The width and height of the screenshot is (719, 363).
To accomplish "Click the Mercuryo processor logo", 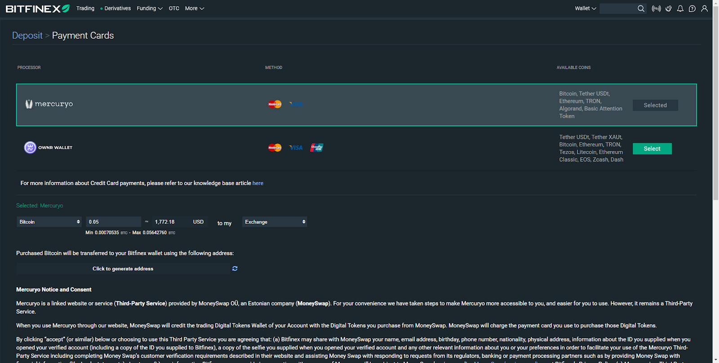I will click(x=49, y=104).
